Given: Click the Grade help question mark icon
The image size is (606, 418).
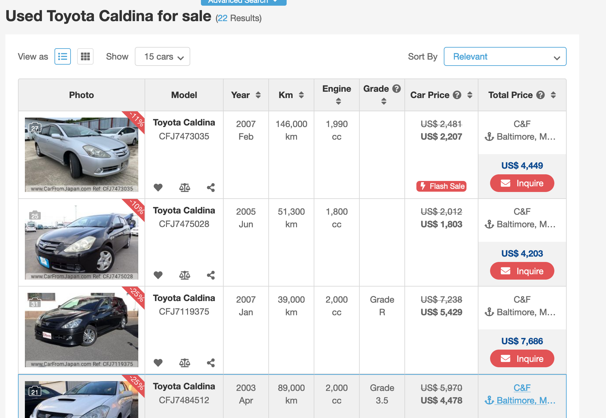Looking at the screenshot, I should [x=397, y=89].
